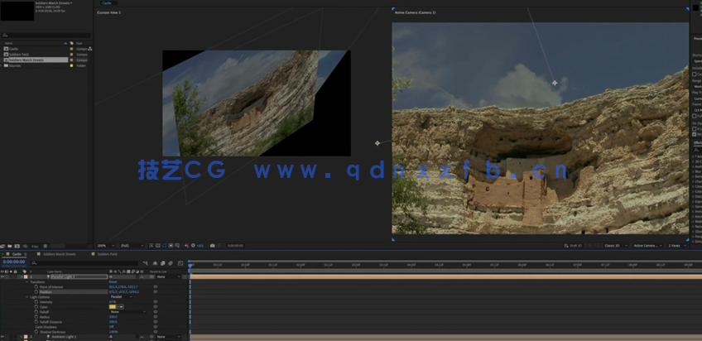Select the Castle composition in Project panel
The height and width of the screenshot is (341, 702).
tap(14, 49)
